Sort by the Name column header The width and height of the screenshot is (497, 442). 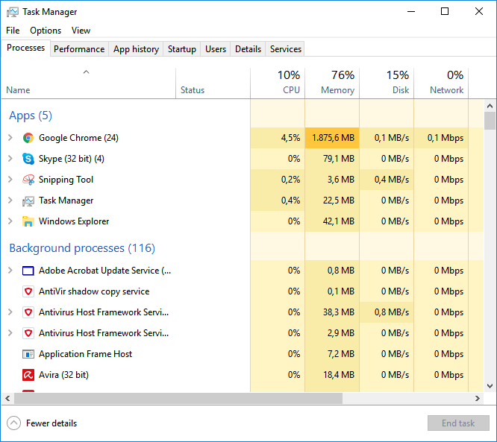click(89, 83)
